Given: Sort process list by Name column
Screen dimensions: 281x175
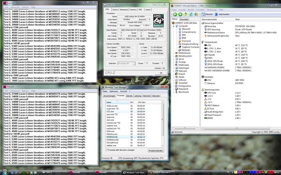Looking at the screenshot, I should click(x=117, y=102).
